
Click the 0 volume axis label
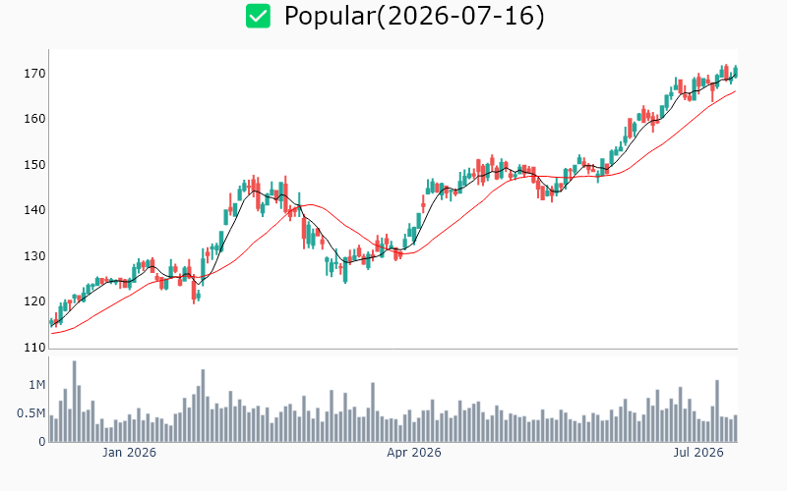(42, 442)
